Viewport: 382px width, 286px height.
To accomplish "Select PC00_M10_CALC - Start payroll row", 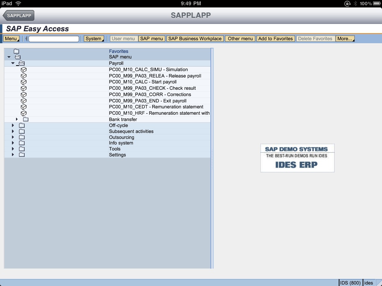I will (x=107, y=82).
